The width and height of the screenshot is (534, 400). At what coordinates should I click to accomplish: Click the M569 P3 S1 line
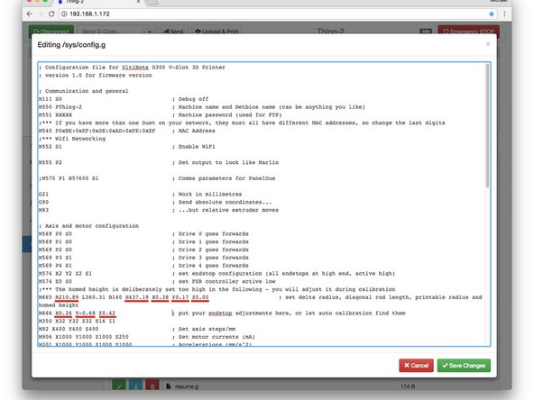tap(143, 258)
